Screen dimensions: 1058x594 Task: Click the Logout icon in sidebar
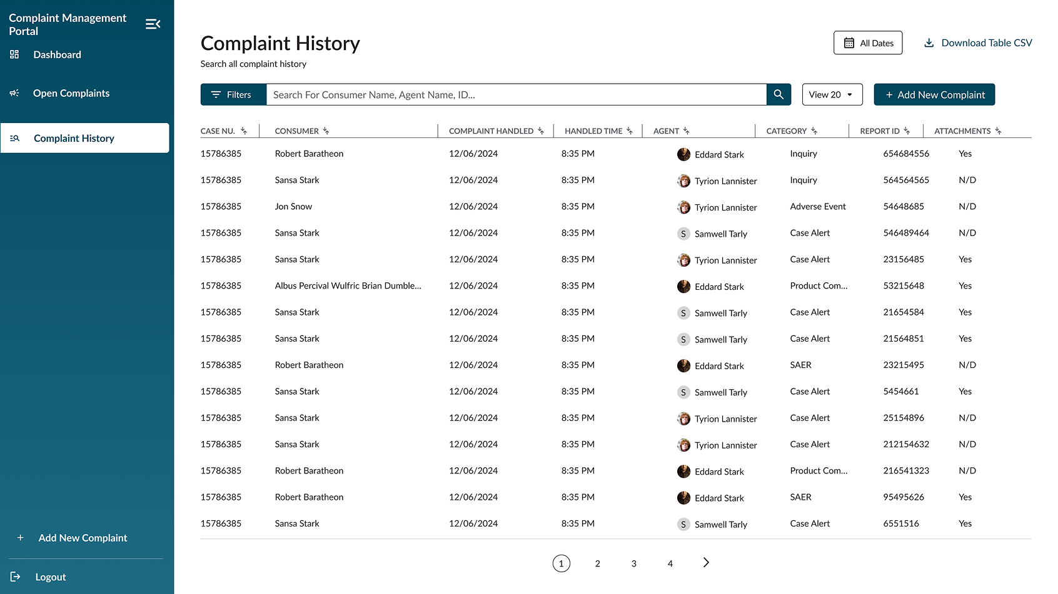[x=16, y=577]
